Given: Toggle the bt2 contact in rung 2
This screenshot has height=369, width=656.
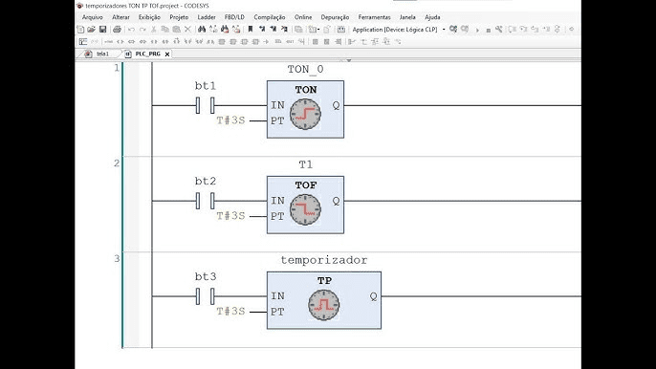Looking at the screenshot, I should (x=205, y=201).
